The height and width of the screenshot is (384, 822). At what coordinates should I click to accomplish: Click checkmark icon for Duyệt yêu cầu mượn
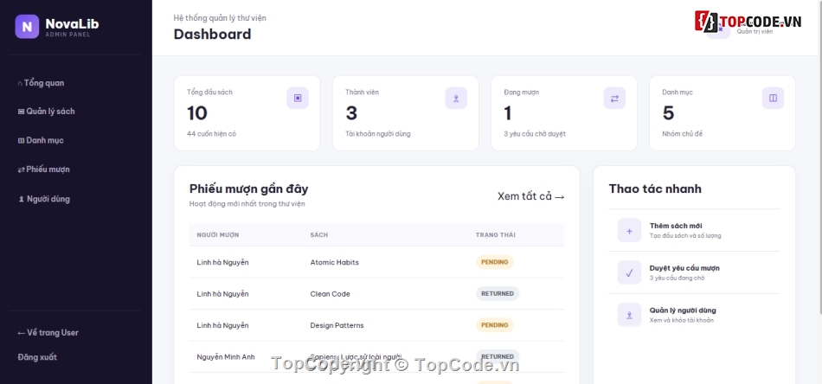[x=629, y=272]
